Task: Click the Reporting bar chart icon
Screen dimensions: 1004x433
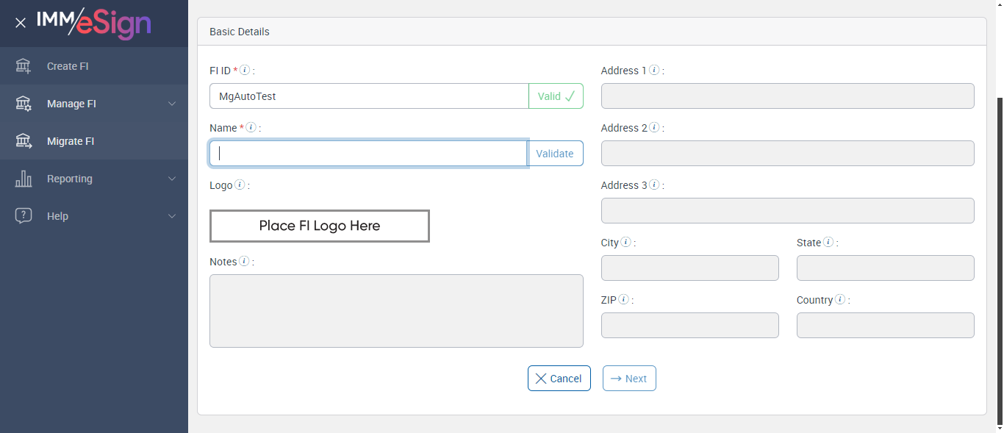Action: pos(24,179)
